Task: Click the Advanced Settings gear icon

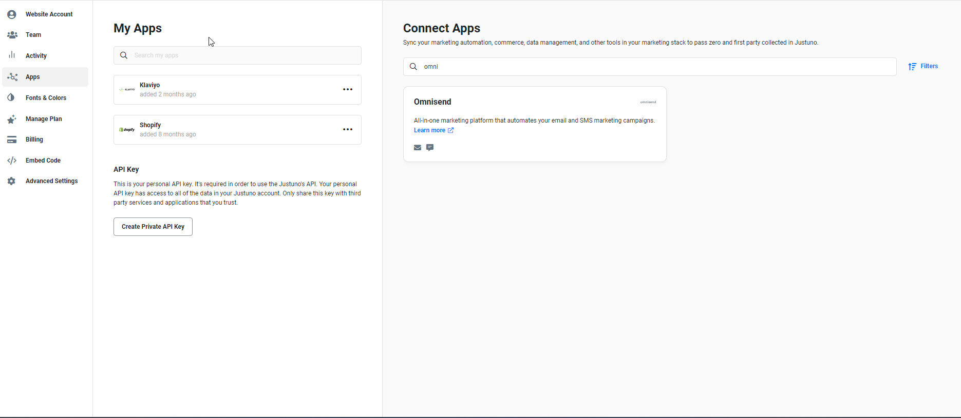Action: (x=12, y=181)
